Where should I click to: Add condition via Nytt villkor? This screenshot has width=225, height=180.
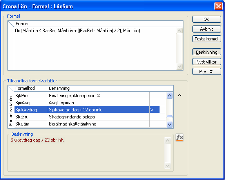(x=207, y=62)
